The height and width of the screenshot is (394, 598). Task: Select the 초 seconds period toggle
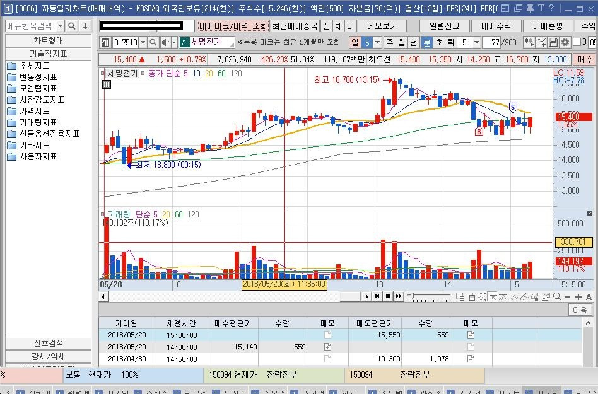[x=438, y=42]
